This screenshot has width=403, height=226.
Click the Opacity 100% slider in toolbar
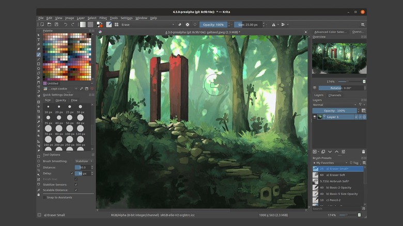[213, 24]
